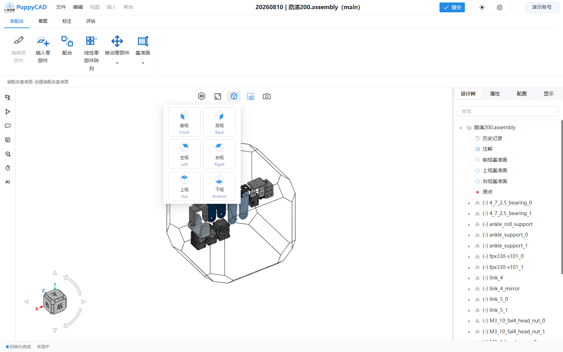
Task: Expand the ankle_roll_support node
Action: tap(469, 225)
